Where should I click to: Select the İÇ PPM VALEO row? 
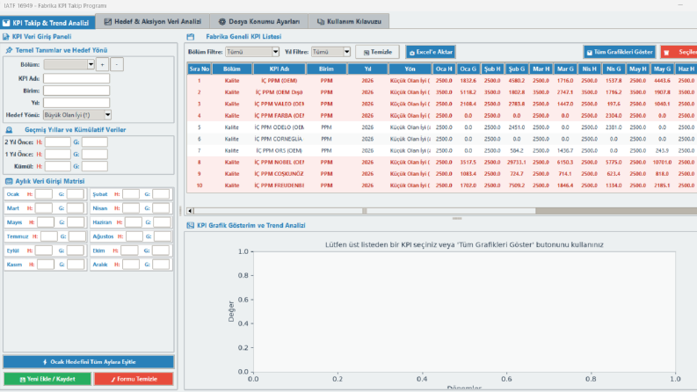pyautogui.click(x=442, y=104)
